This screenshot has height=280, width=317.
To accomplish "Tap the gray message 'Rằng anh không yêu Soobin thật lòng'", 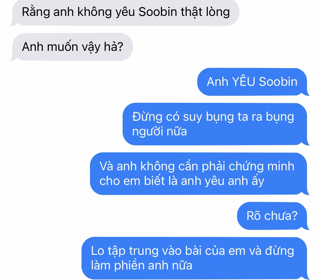I will (124, 12).
